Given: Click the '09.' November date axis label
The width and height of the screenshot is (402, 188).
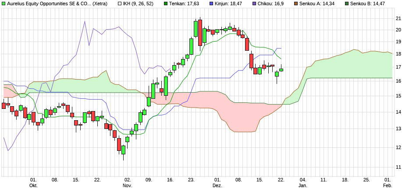Looking at the screenshot, I should [149, 180].
